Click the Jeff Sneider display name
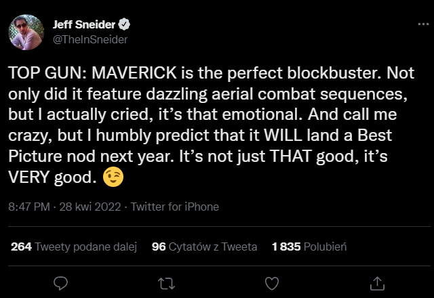The image size is (434, 298). [x=84, y=25]
